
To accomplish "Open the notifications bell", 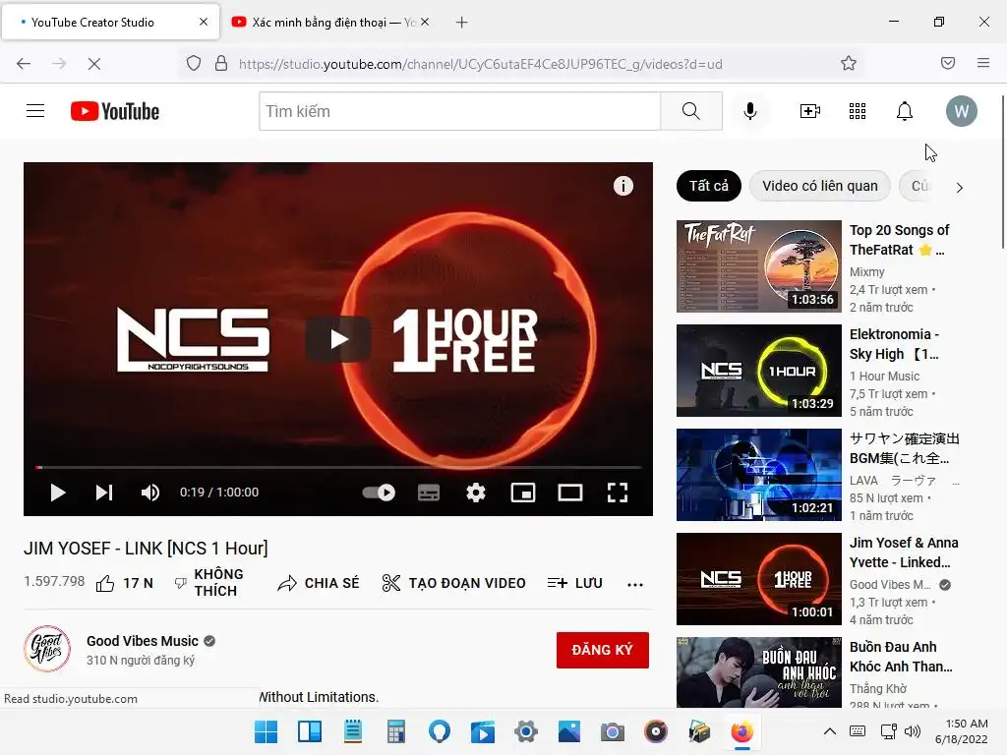I will (905, 111).
